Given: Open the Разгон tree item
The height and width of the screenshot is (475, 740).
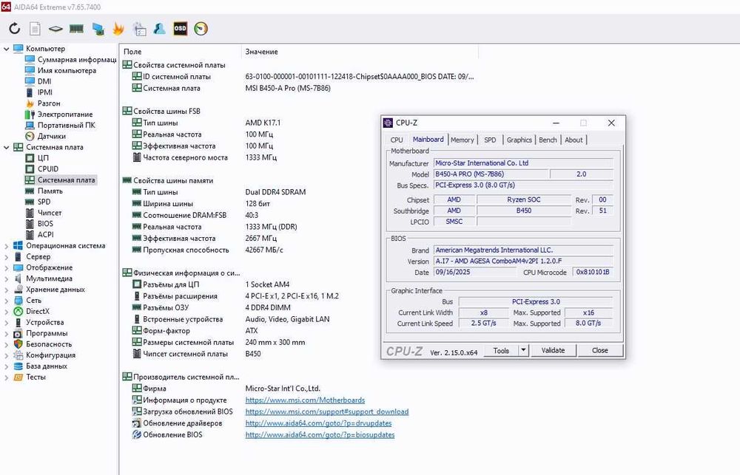Looking at the screenshot, I should point(49,103).
